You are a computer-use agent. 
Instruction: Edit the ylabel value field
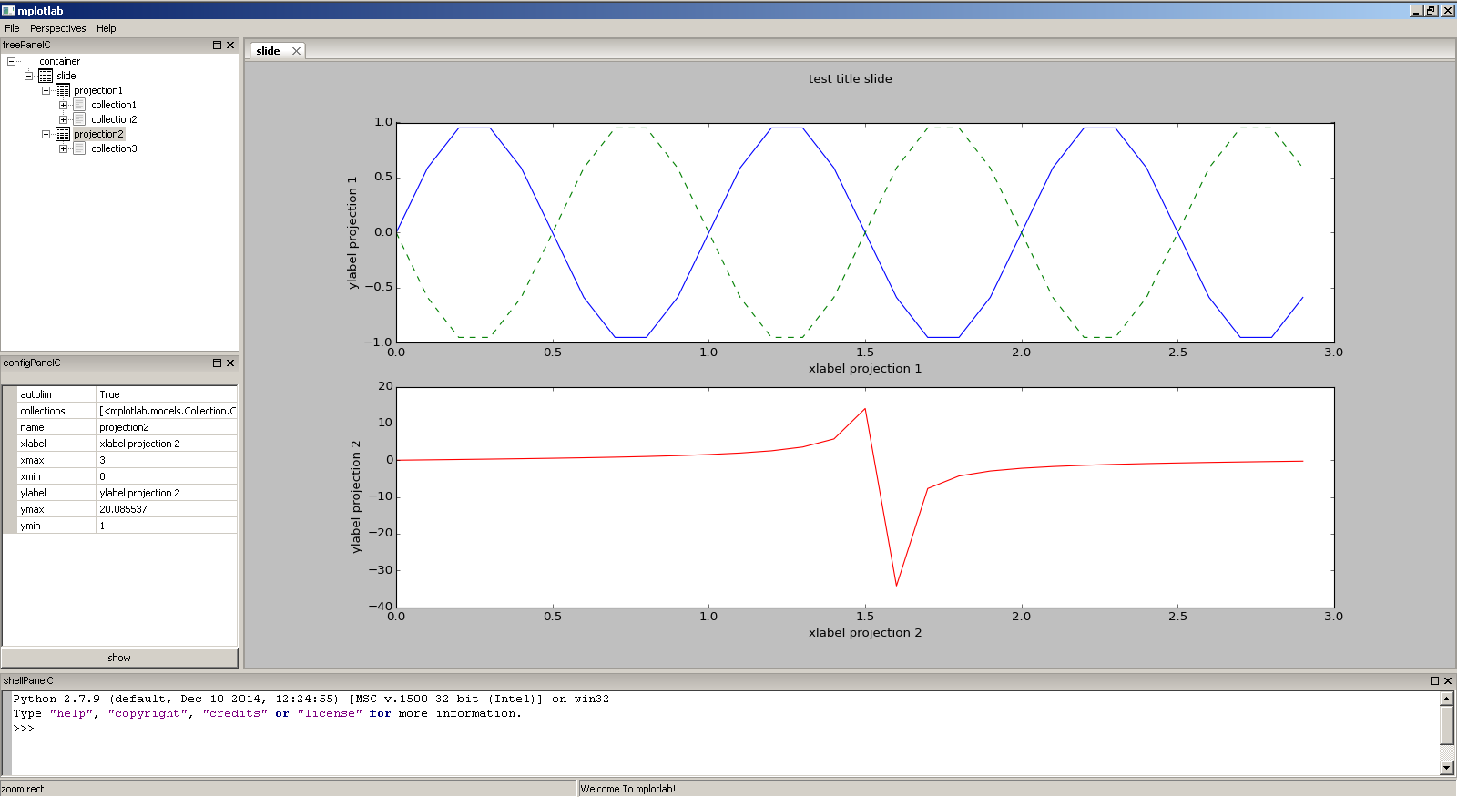click(167, 493)
